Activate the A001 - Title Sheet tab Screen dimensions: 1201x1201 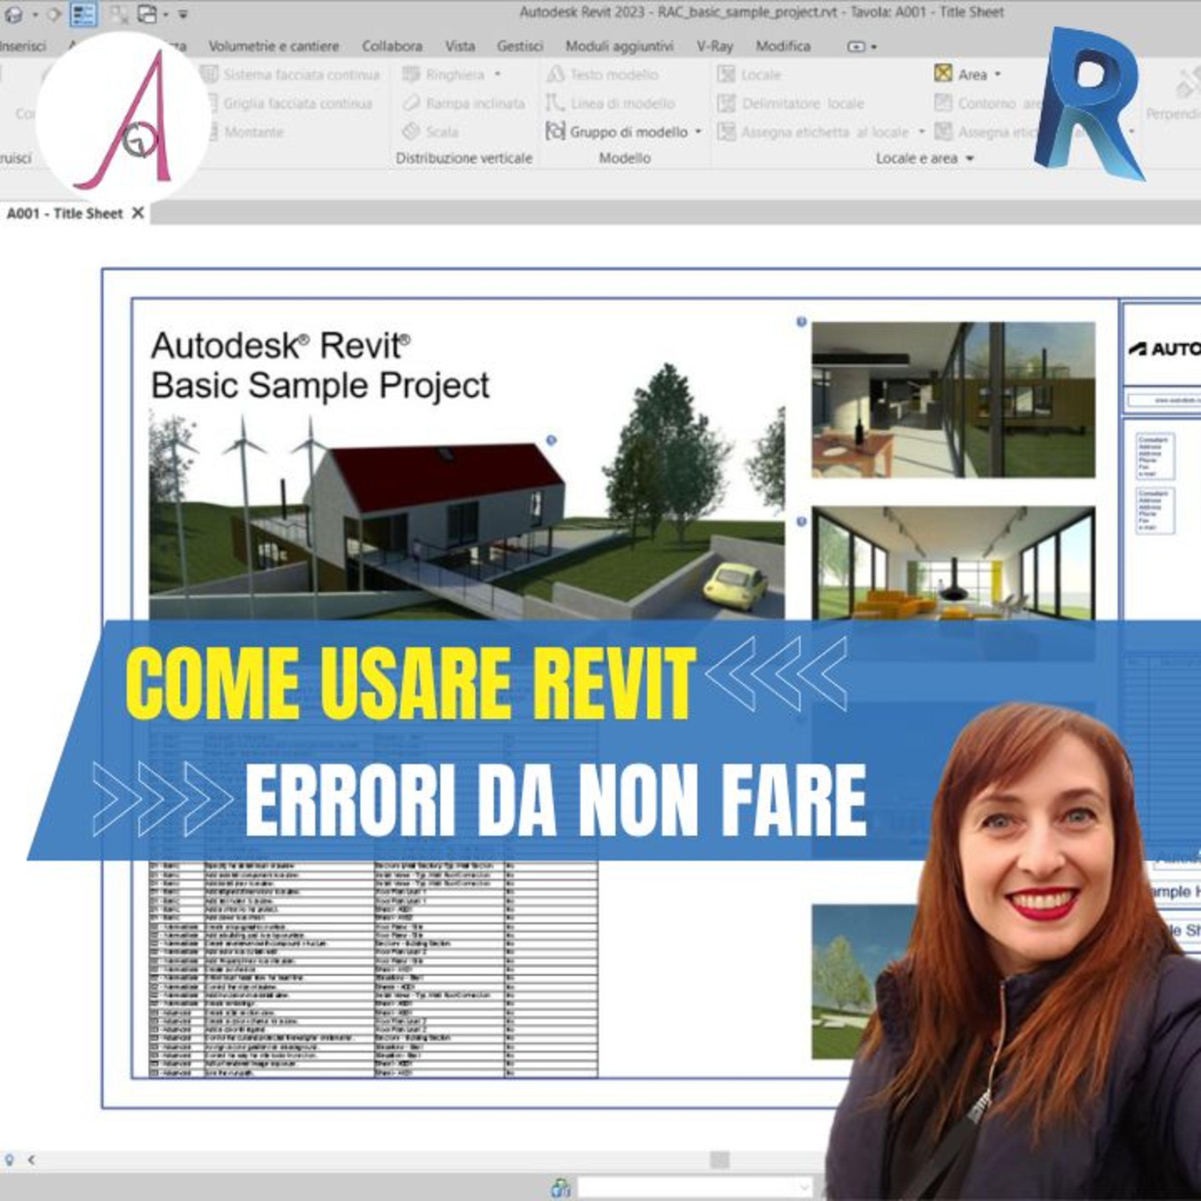click(64, 213)
